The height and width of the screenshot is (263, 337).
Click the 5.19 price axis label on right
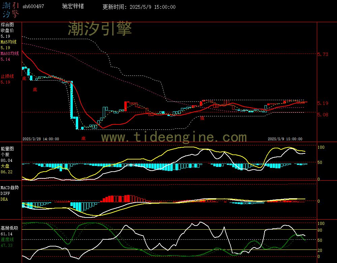pos(323,103)
